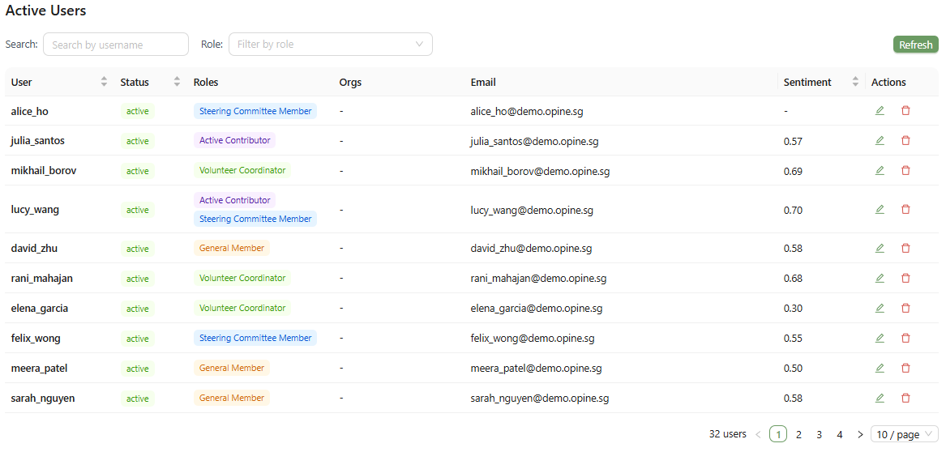The width and height of the screenshot is (946, 452).
Task: Go to the next page using the right arrow
Action: pos(860,434)
